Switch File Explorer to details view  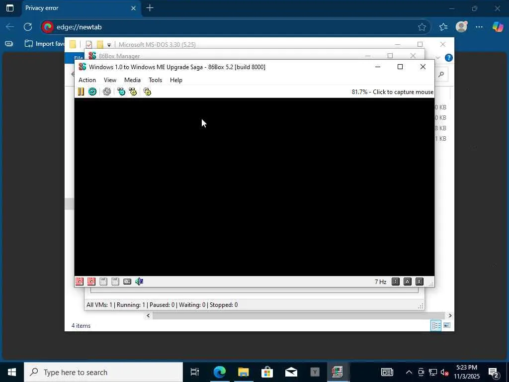point(436,325)
